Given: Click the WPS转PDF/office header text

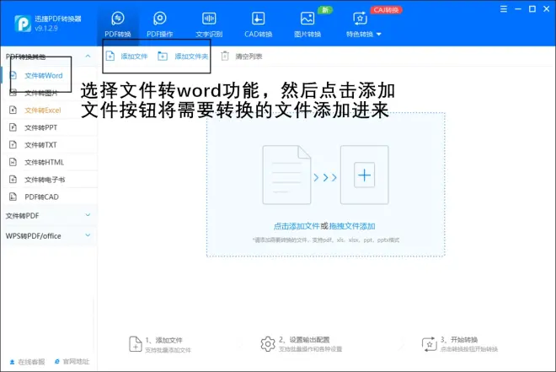Looking at the screenshot, I should click(34, 235).
